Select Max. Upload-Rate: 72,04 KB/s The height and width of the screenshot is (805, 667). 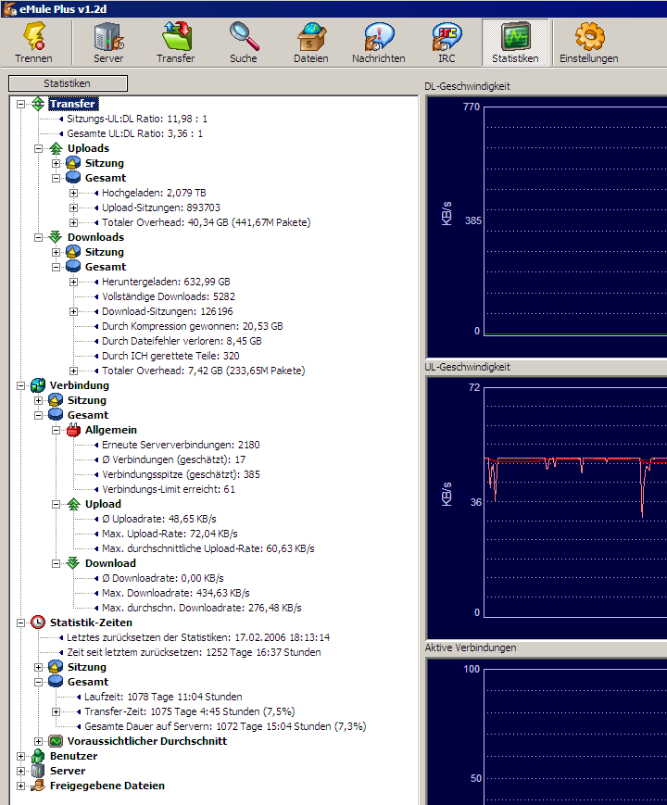tap(170, 534)
